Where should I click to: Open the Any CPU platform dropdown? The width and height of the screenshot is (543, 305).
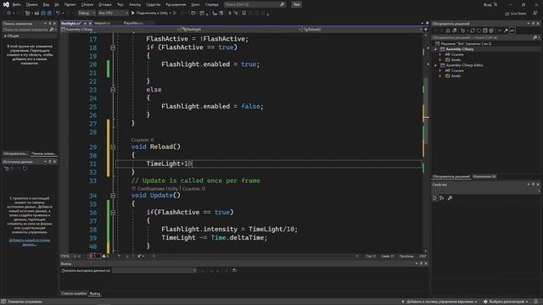(113, 14)
